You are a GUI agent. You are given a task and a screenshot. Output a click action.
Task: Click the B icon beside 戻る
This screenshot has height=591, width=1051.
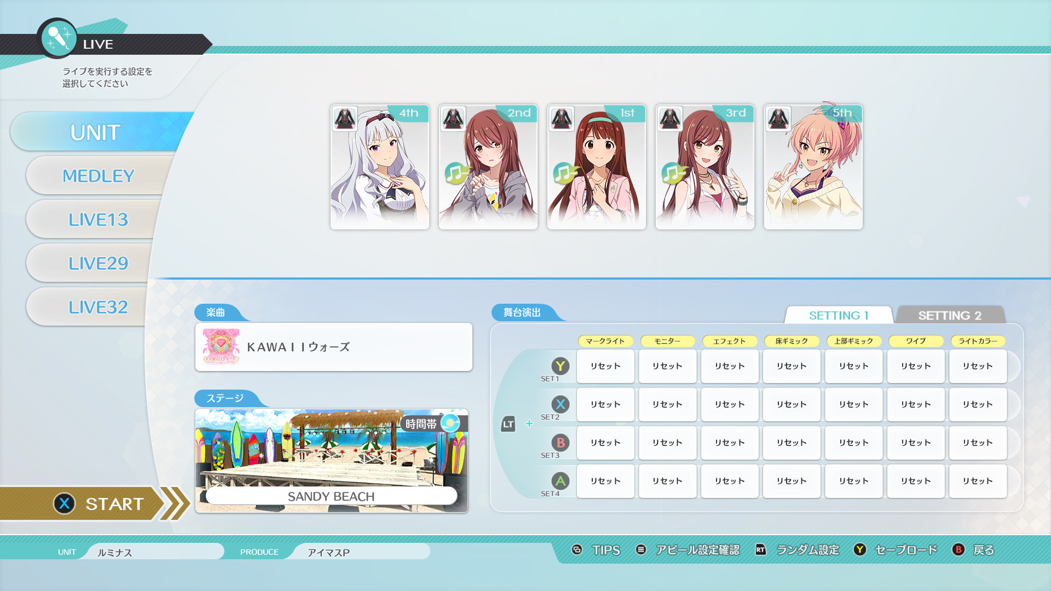[x=958, y=549]
